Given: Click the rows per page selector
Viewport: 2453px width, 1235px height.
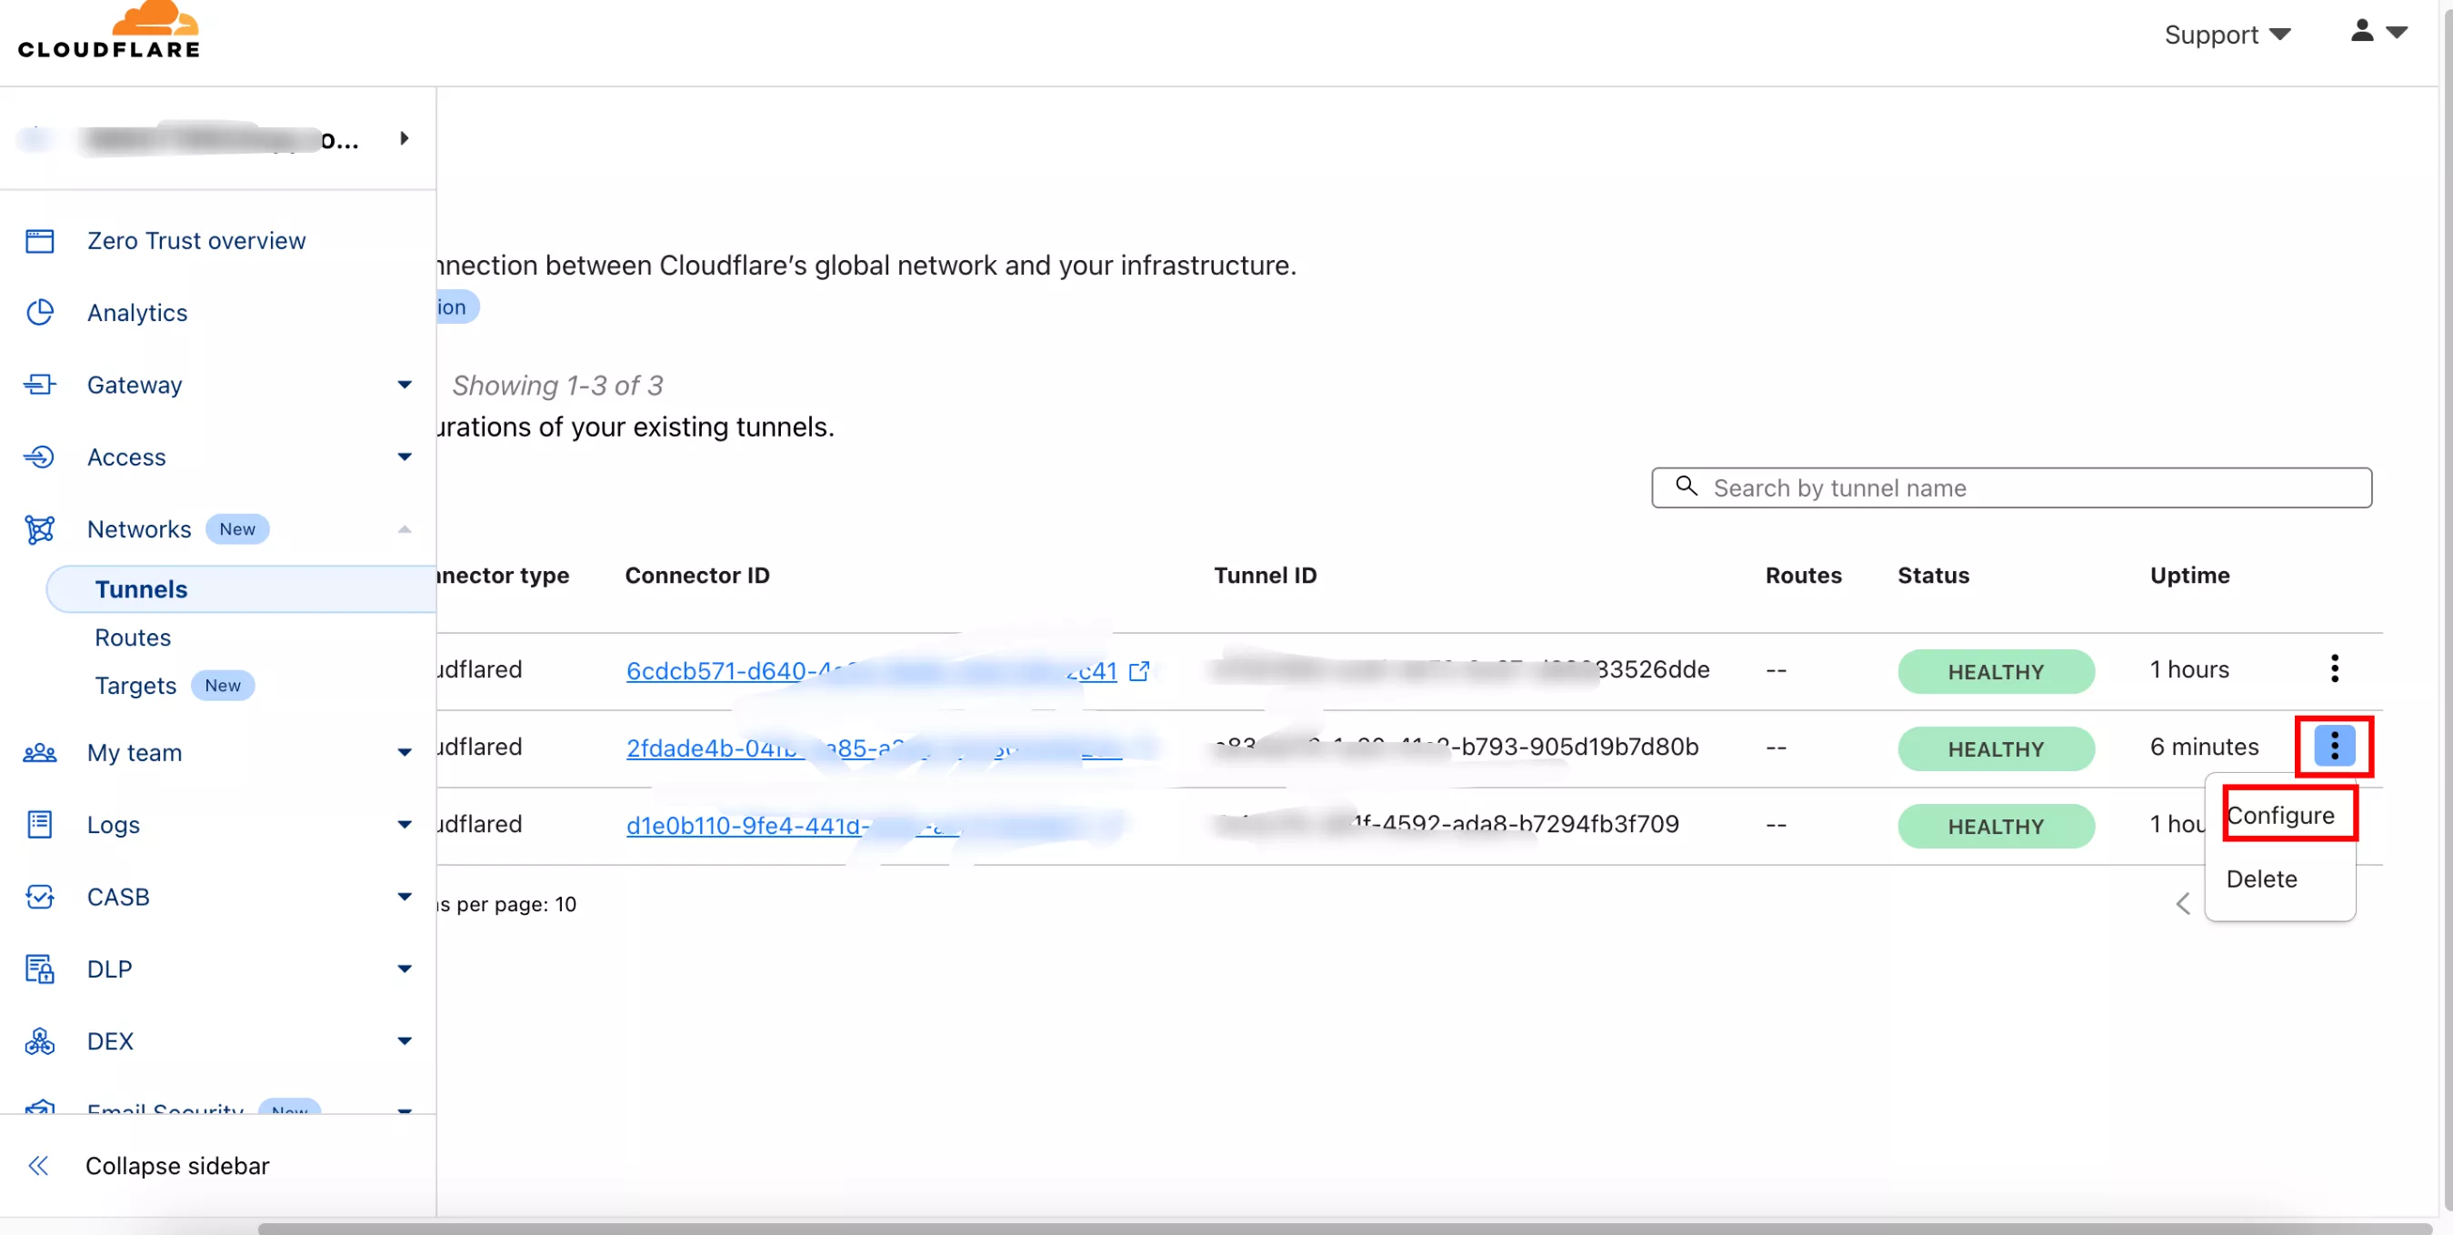Looking at the screenshot, I should point(507,904).
